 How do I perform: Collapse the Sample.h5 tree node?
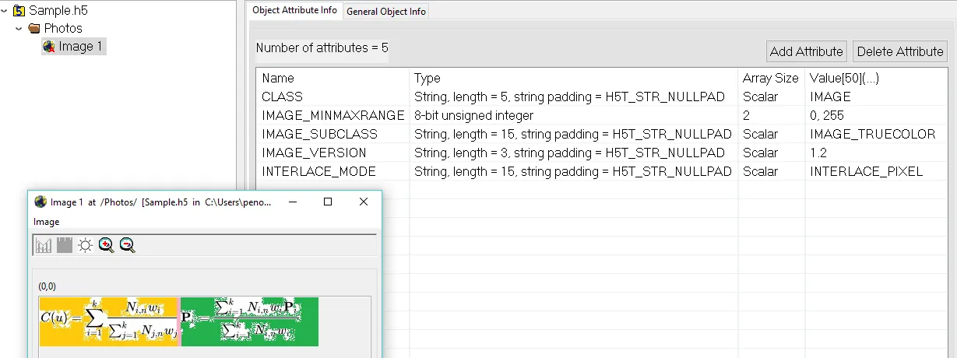point(5,11)
